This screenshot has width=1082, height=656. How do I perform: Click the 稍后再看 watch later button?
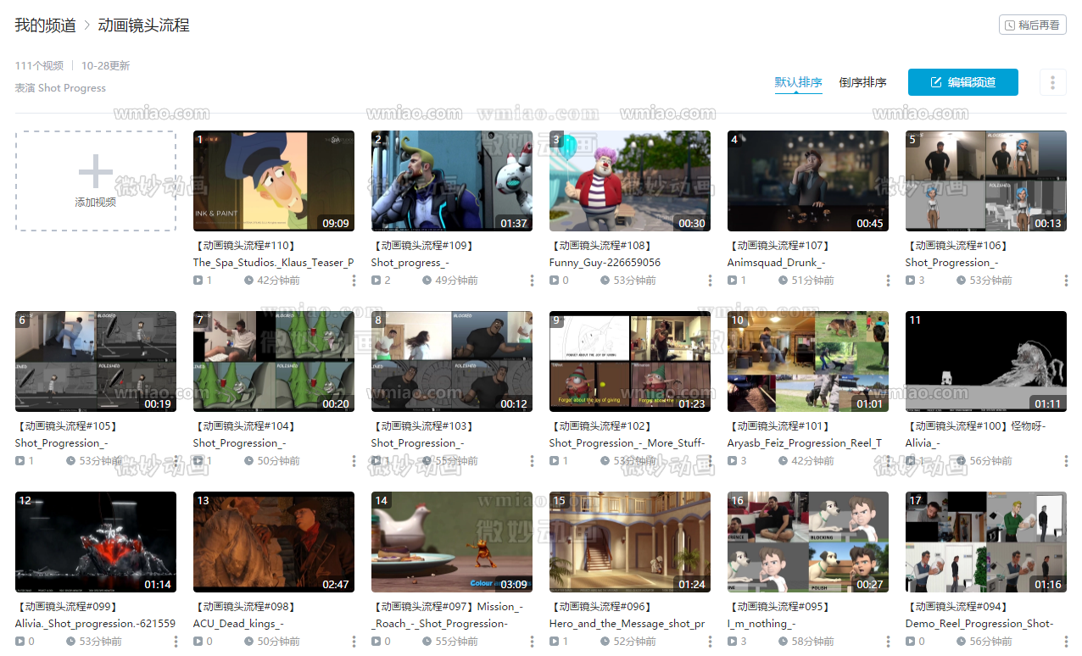(x=1032, y=25)
